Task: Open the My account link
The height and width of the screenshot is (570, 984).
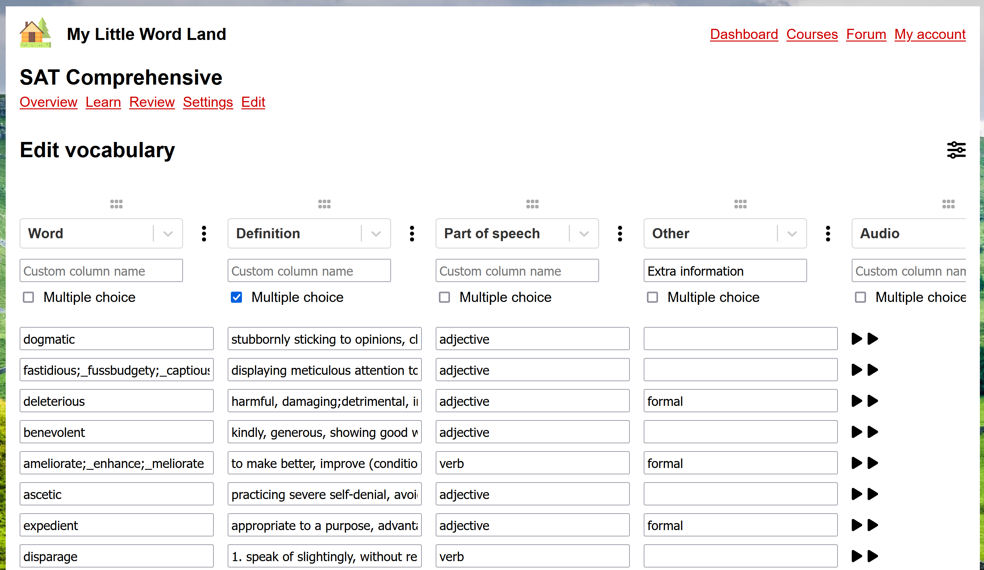Action: (930, 34)
